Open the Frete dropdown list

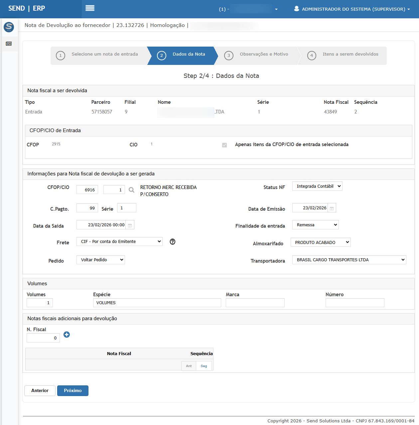[119, 242]
